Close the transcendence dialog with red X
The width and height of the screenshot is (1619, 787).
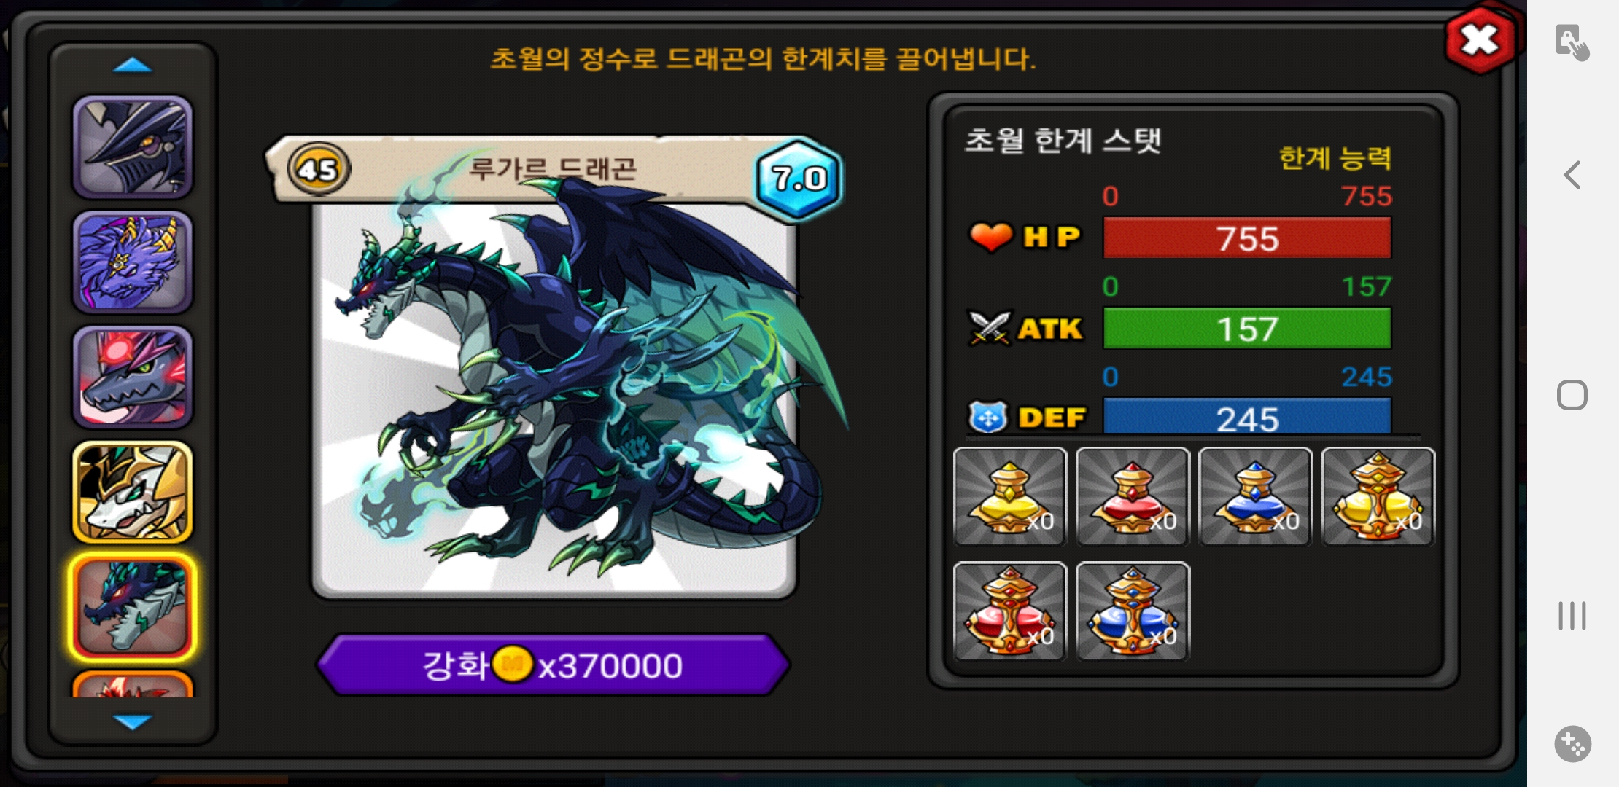click(x=1480, y=40)
